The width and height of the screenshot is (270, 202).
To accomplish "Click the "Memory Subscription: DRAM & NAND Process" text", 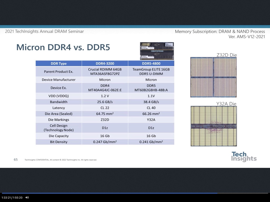I will 220,32.
